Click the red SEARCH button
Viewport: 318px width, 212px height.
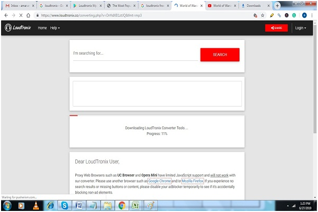(x=220, y=55)
